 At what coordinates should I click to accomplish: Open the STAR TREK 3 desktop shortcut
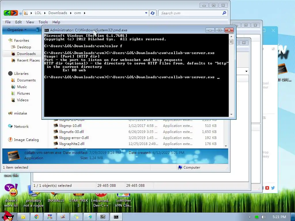pyautogui.click(x=78, y=201)
